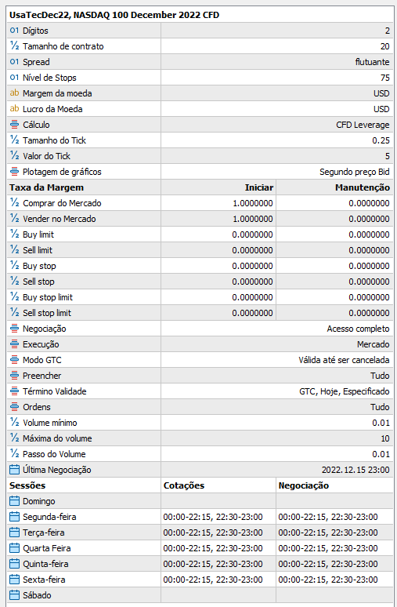The height and width of the screenshot is (607, 397).
Task: Click the ab icon beside Lucro da Moeda
Action: (14, 109)
